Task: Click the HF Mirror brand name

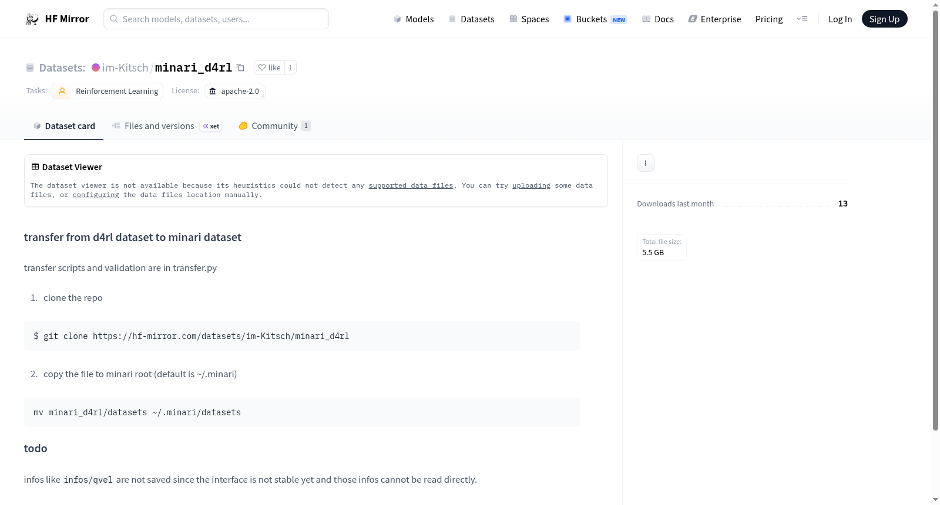Action: click(x=67, y=19)
